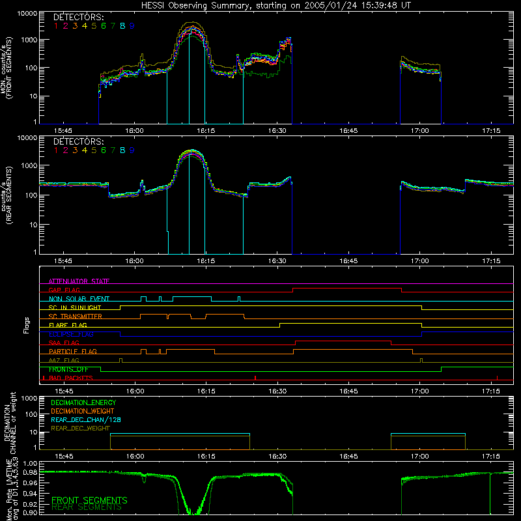521x521 pixels.
Task: Select the DECIMATION_WEIGHT legend entry
Action: pos(83,412)
